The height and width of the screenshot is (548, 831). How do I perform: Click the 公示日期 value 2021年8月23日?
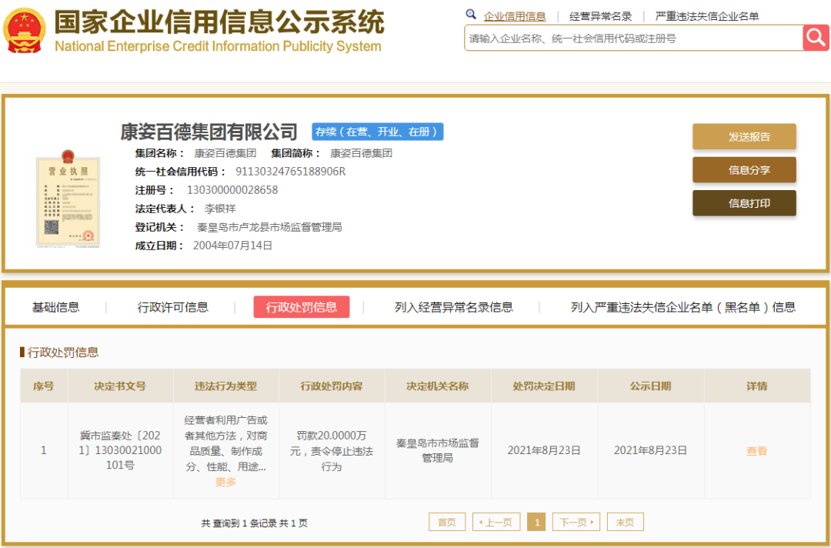click(650, 450)
